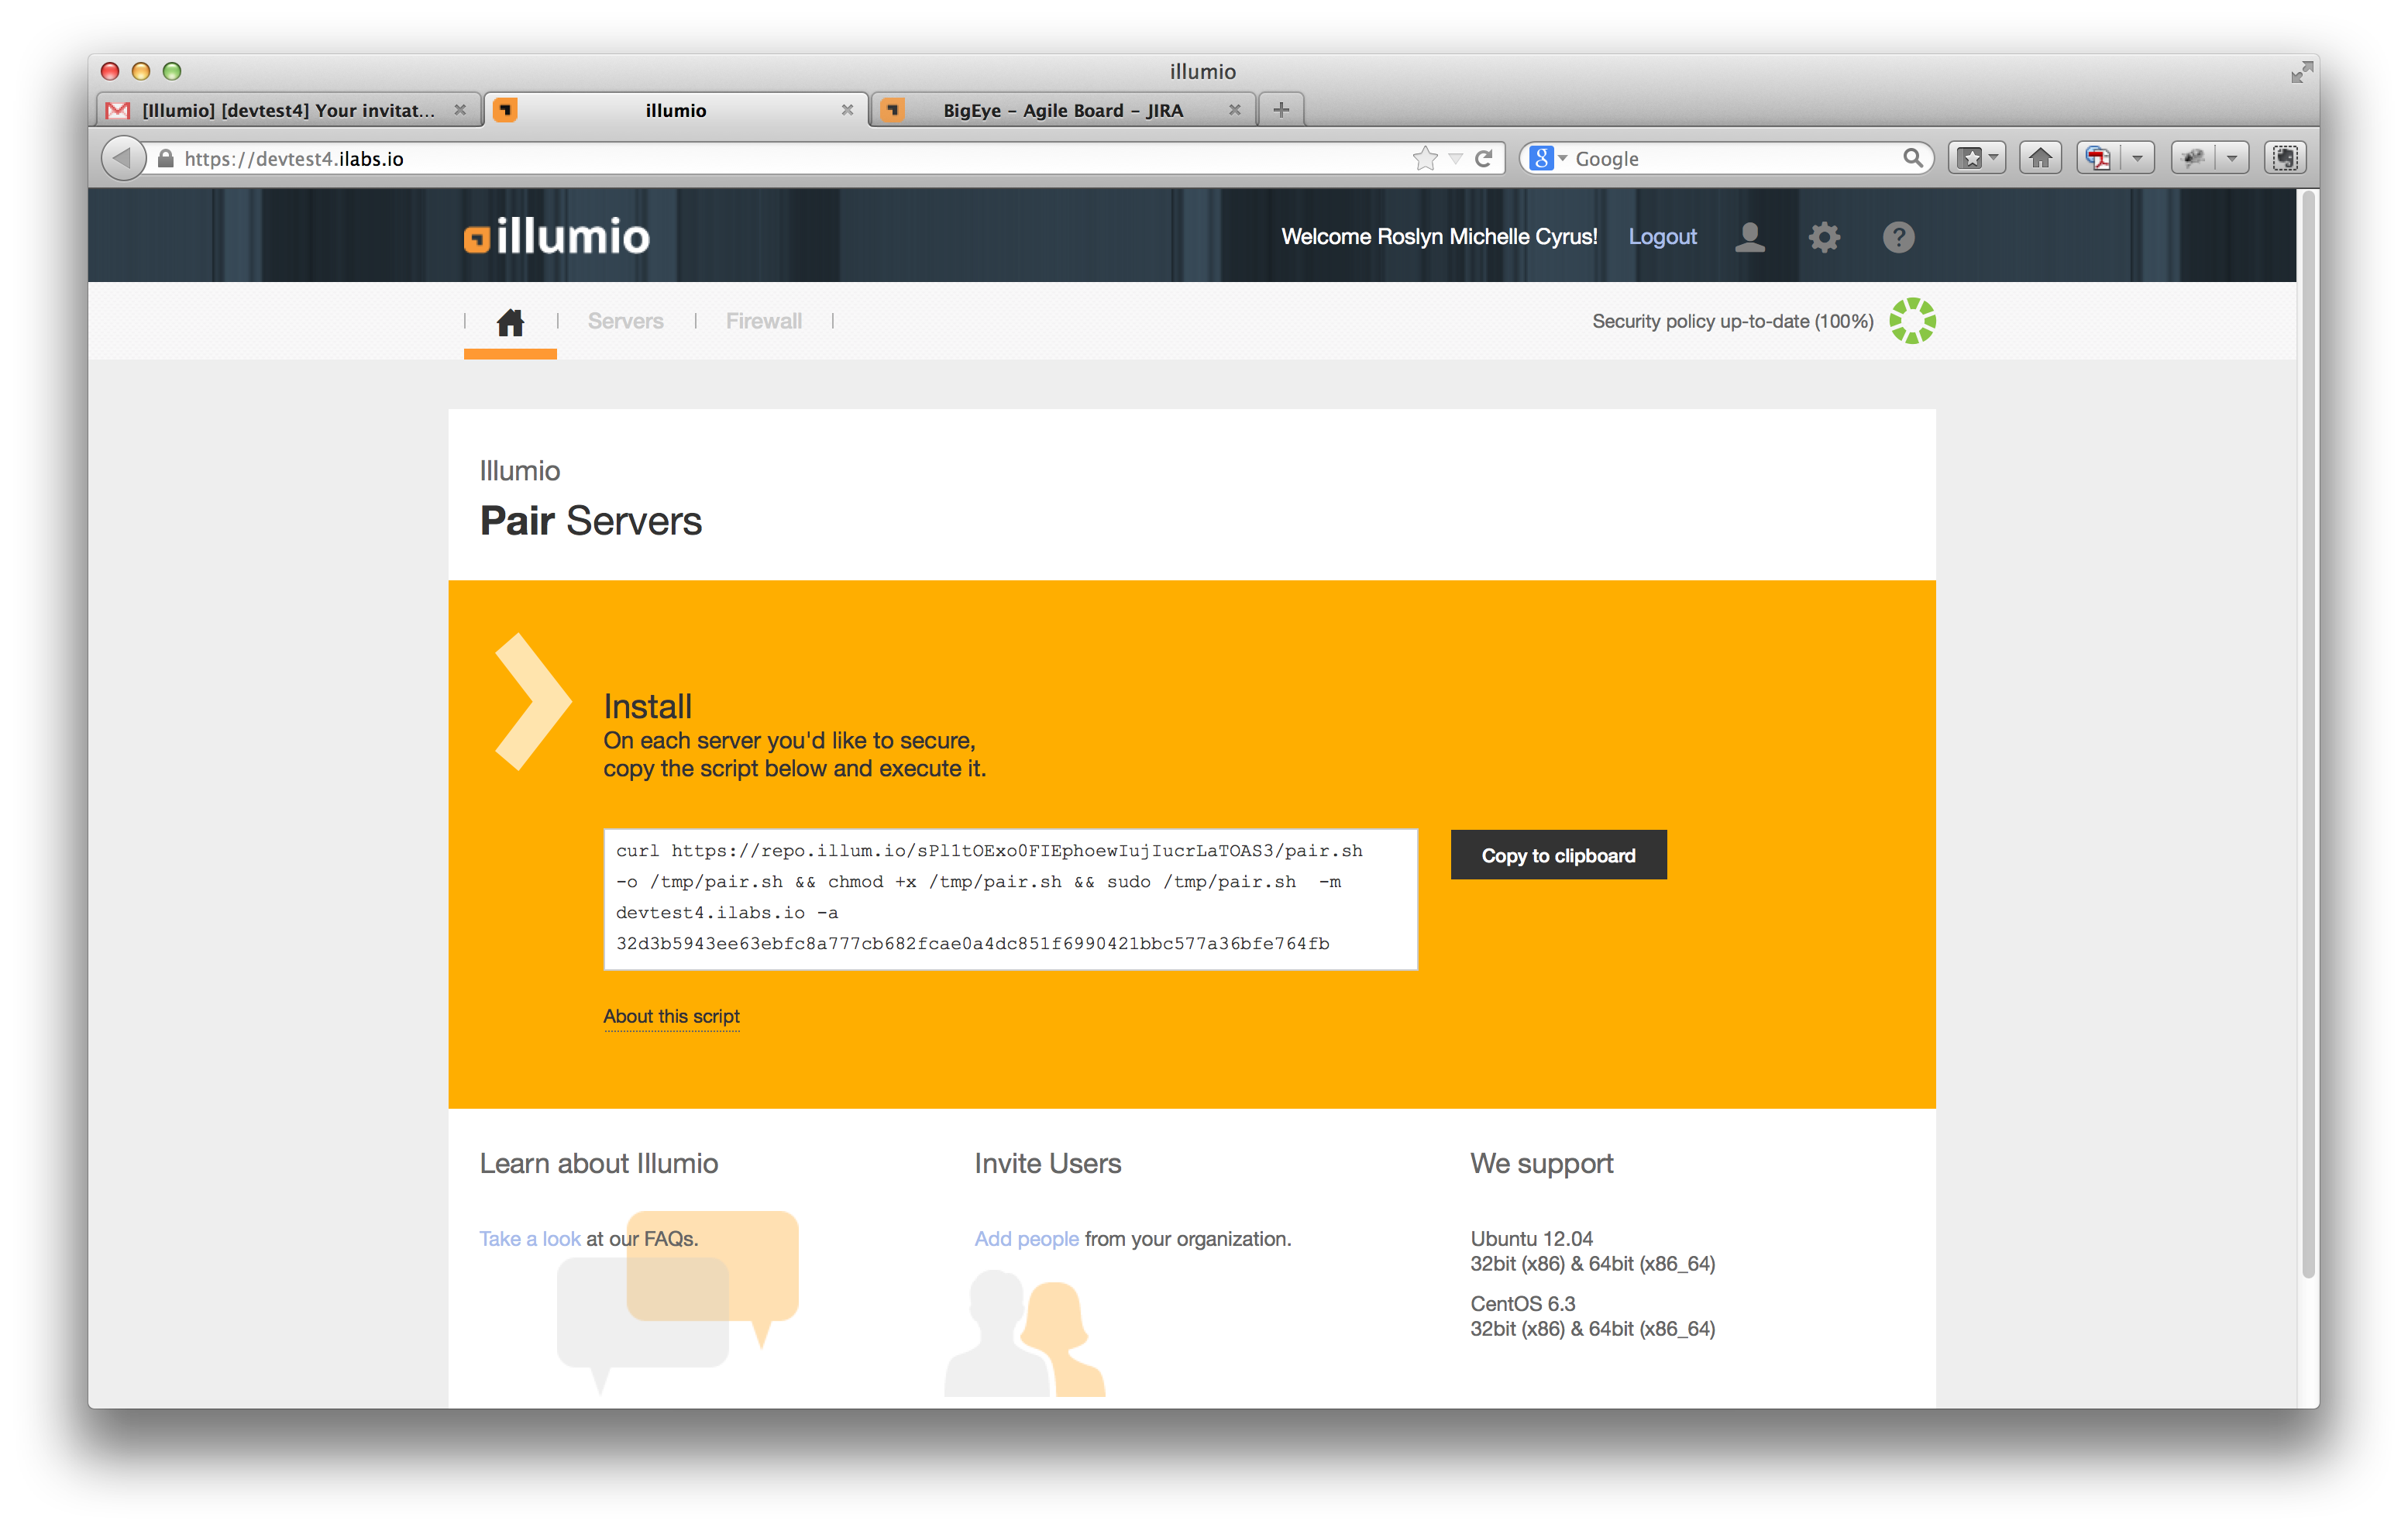Click the PDF converter toolbar icon
Image resolution: width=2408 pixels, height=1531 pixels.
click(2098, 158)
